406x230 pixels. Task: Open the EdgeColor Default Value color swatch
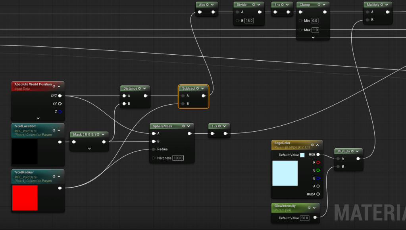[x=302, y=155]
